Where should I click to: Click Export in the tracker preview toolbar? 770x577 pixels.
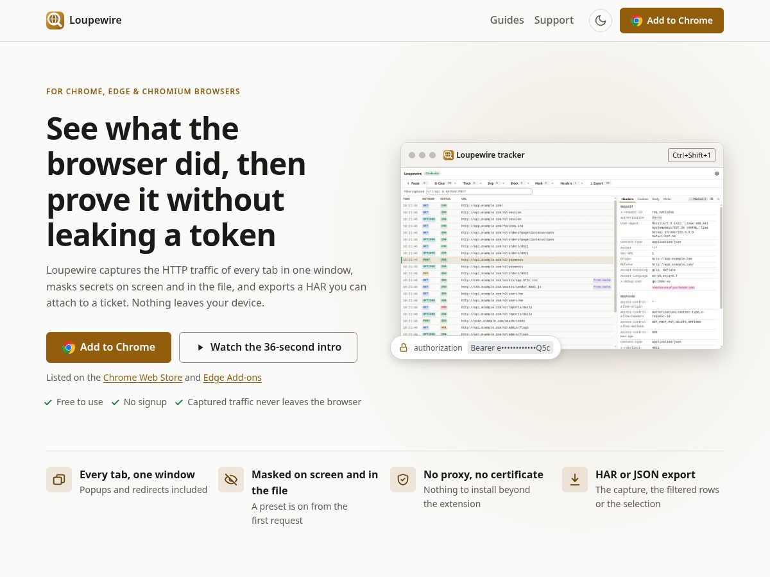point(600,183)
